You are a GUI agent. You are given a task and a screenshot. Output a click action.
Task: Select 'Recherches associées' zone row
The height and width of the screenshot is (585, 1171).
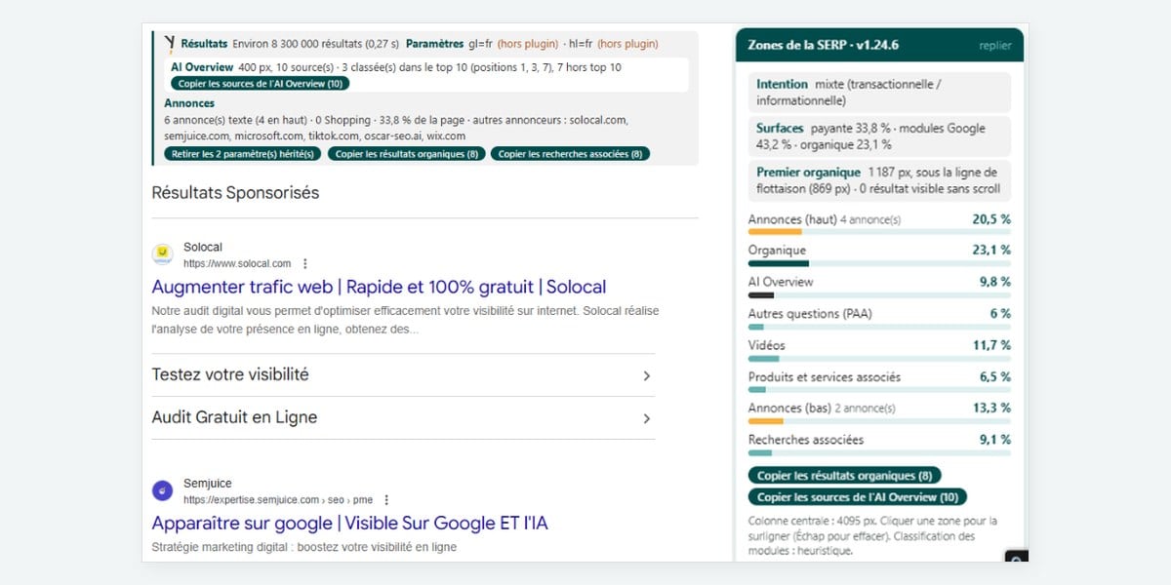click(x=879, y=444)
